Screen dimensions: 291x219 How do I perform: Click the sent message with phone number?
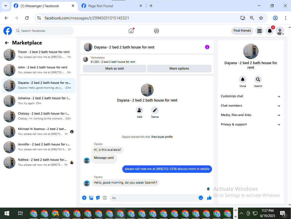point(167,169)
